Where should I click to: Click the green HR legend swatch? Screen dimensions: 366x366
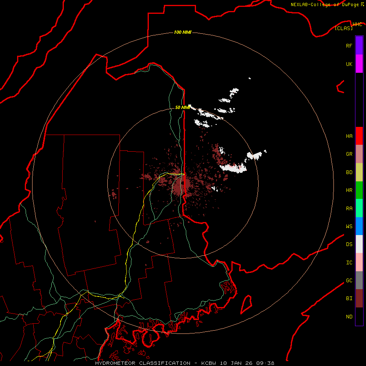pyautogui.click(x=359, y=190)
